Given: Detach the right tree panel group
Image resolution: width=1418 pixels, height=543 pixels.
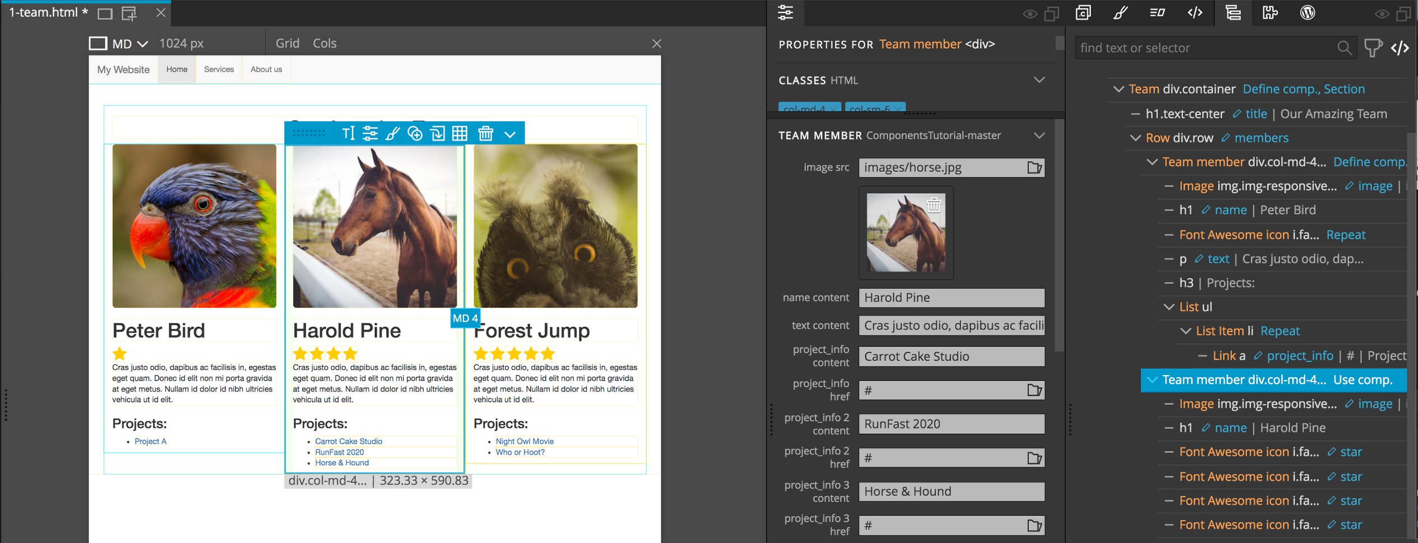Looking at the screenshot, I should tap(1403, 13).
